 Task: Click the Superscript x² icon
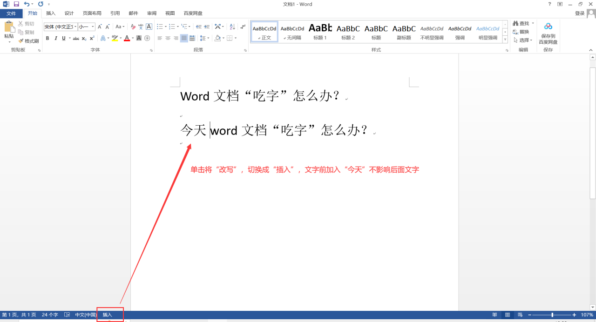[x=92, y=38]
